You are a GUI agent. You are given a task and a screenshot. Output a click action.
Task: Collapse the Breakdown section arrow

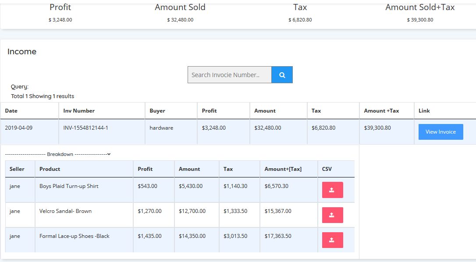pyautogui.click(x=109, y=154)
